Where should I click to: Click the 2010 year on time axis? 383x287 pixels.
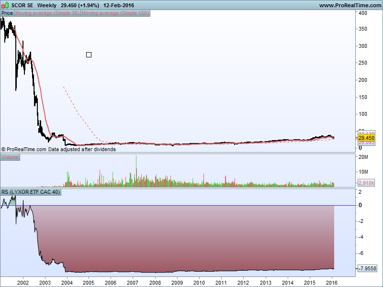[x=199, y=283]
